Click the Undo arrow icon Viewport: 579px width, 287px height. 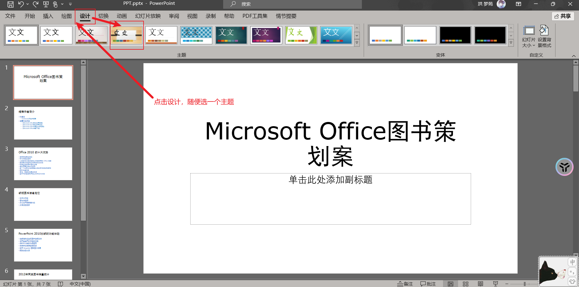pyautogui.click(x=21, y=4)
